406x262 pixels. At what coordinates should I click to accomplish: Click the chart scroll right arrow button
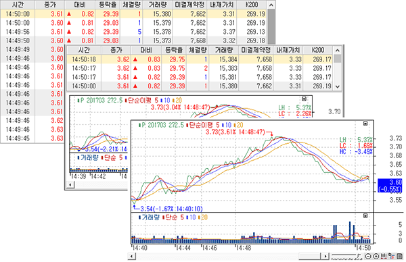click(x=325, y=257)
